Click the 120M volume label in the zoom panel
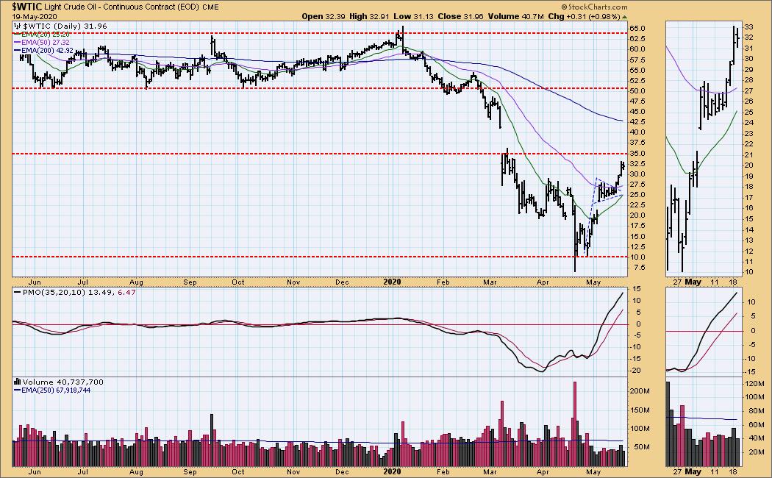Viewport: 772px width, 478px height. [754, 383]
